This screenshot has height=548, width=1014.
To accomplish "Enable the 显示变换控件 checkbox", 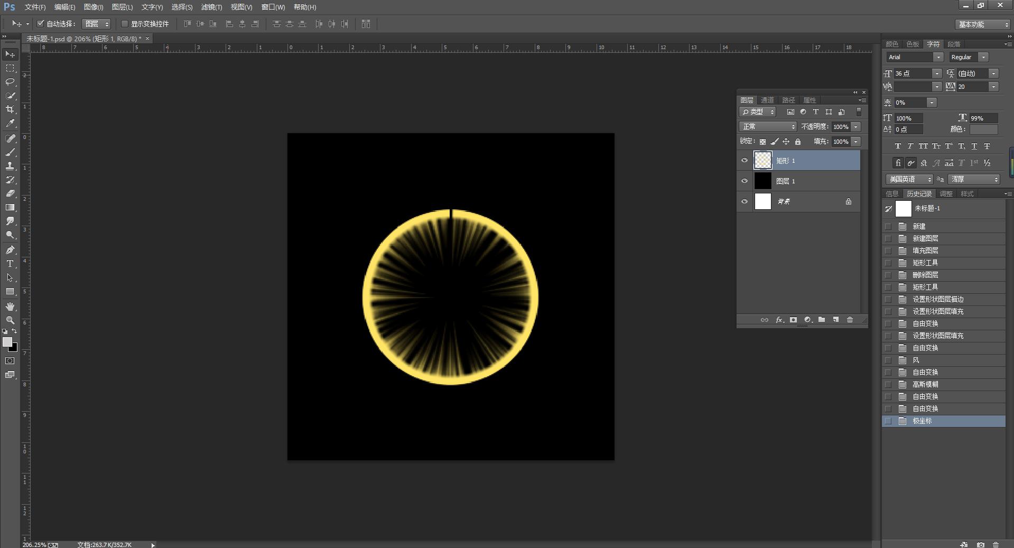I will (x=125, y=24).
